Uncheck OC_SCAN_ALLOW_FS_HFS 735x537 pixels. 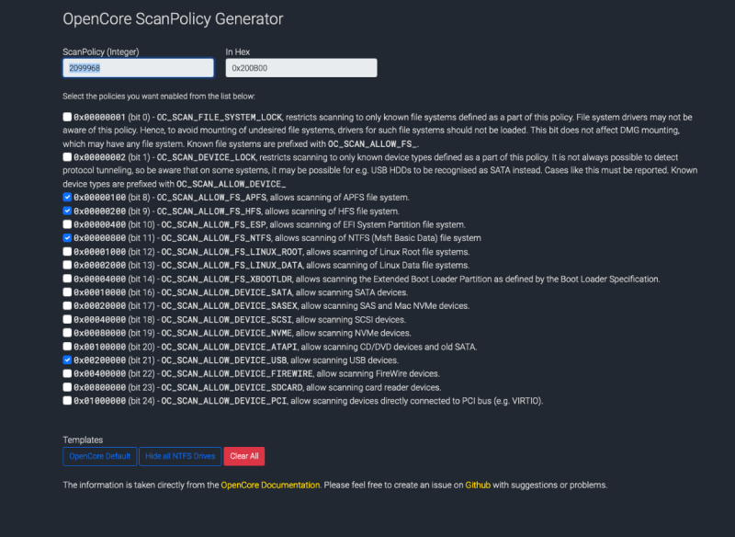click(x=66, y=210)
